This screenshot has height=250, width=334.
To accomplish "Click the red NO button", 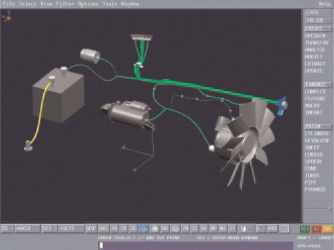I will click(316, 229).
